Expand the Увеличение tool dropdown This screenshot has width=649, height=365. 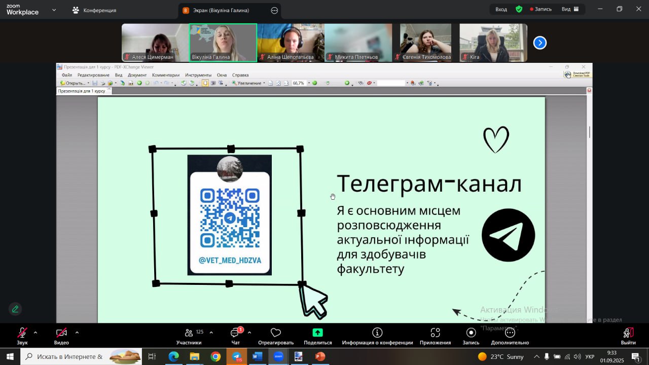[x=264, y=83]
